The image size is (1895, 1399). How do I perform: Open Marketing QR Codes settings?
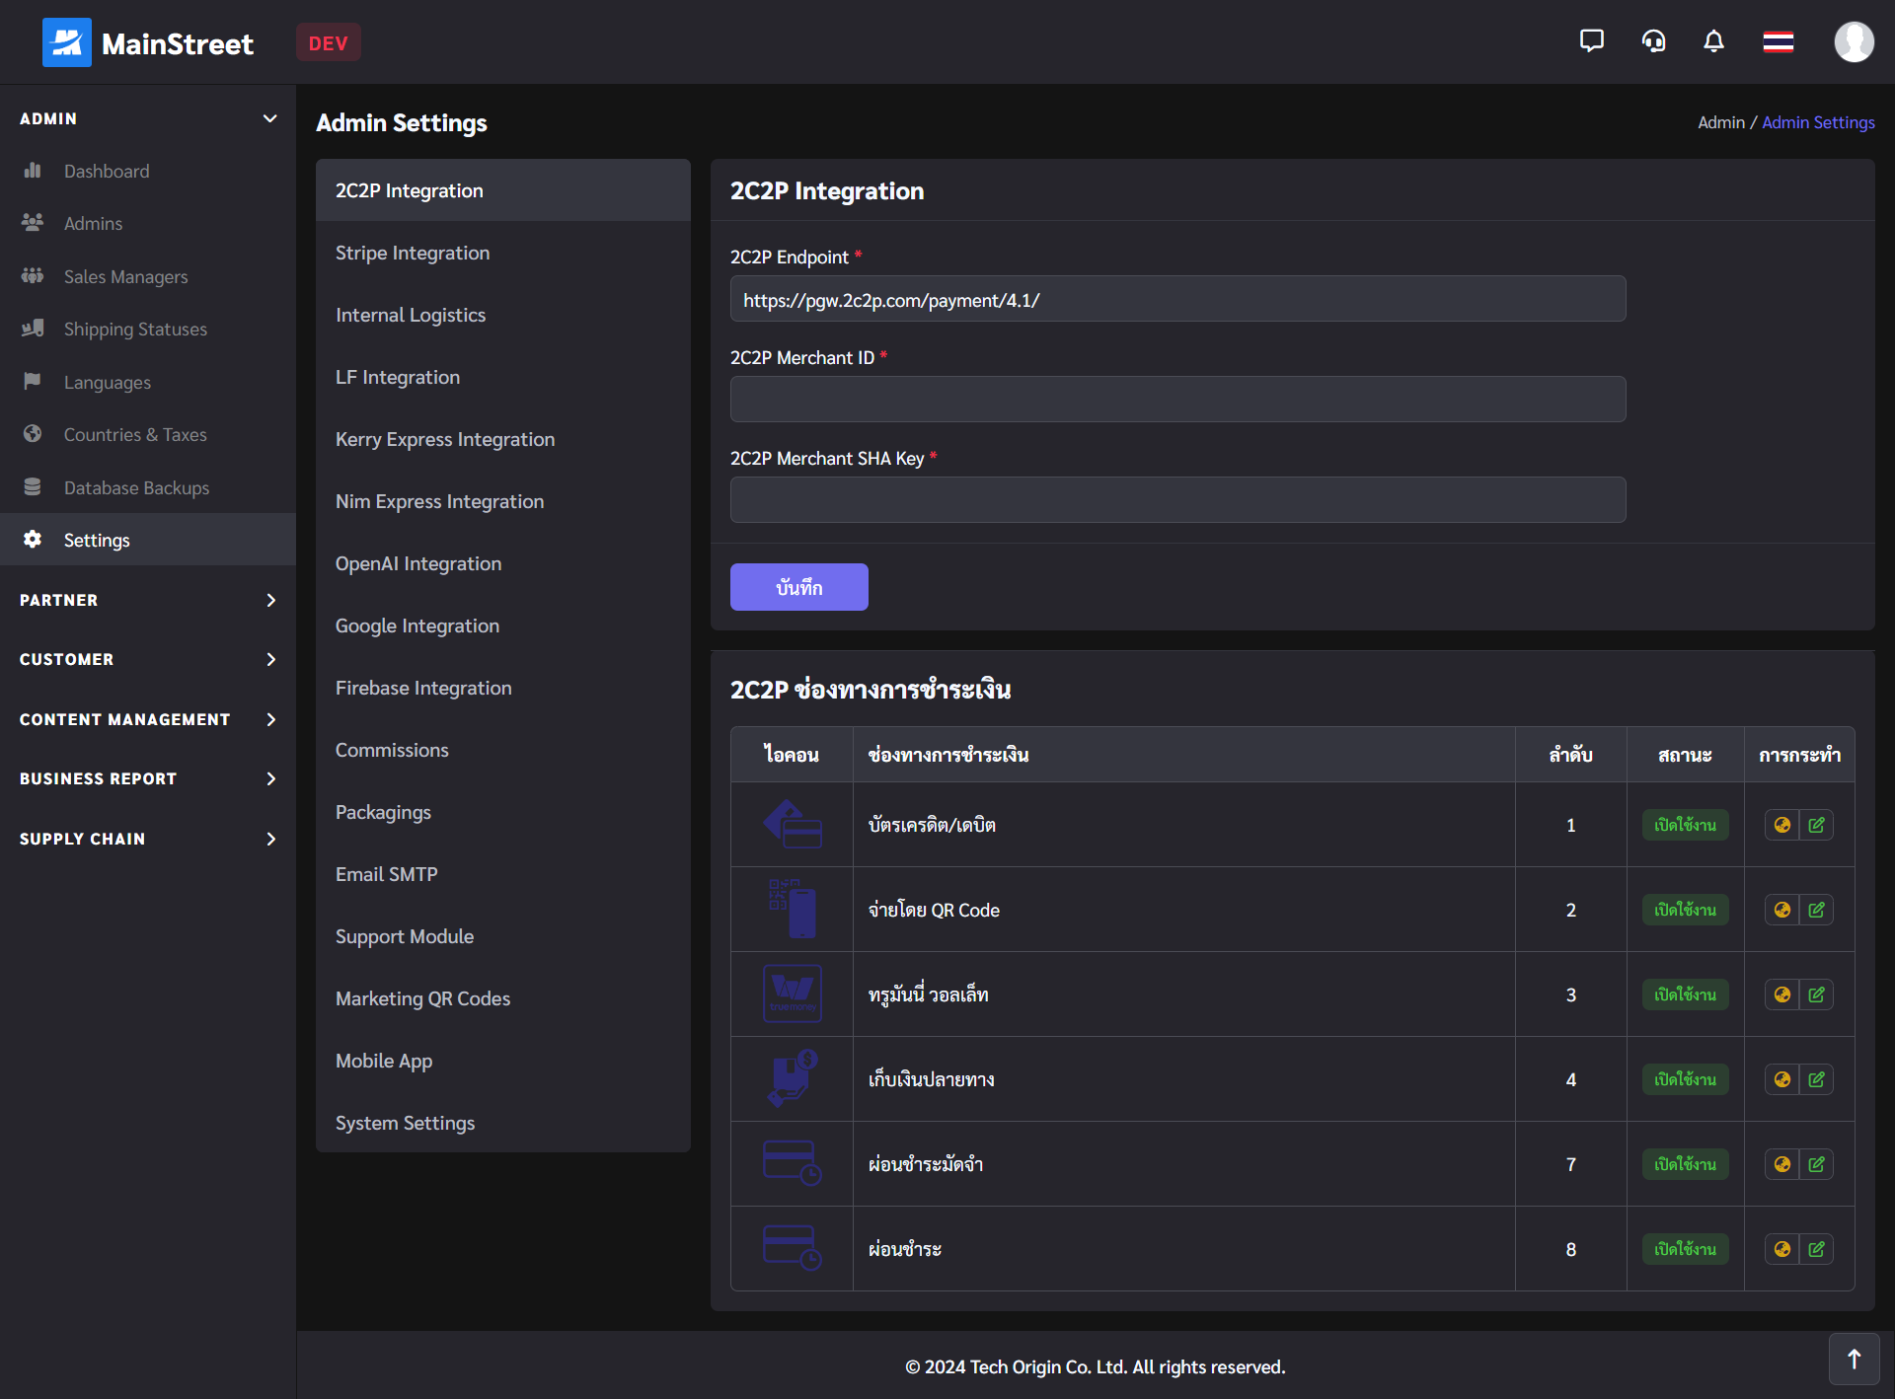503,998
